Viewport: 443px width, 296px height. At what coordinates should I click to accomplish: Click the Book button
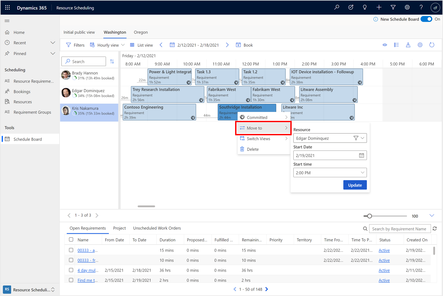(244, 45)
